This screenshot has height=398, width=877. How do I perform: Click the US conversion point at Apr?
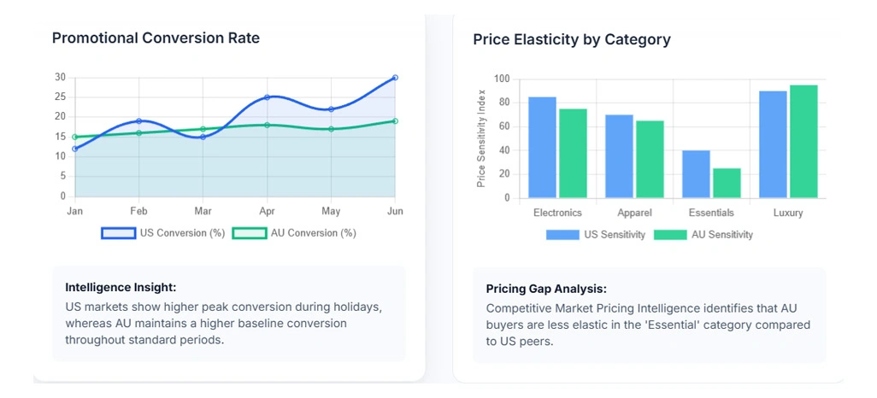pos(267,97)
